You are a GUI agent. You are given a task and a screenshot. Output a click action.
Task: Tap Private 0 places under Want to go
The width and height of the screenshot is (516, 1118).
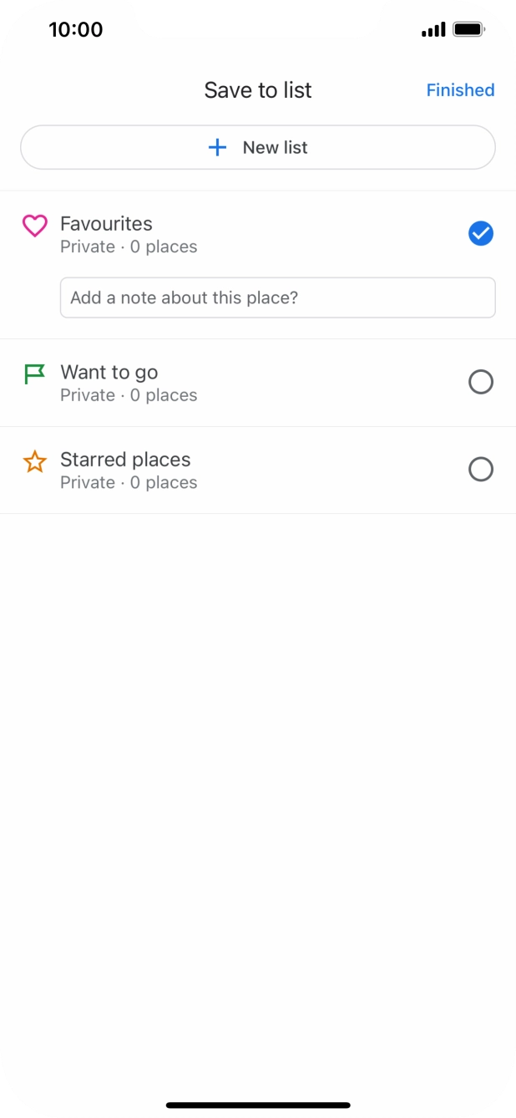pyautogui.click(x=129, y=395)
